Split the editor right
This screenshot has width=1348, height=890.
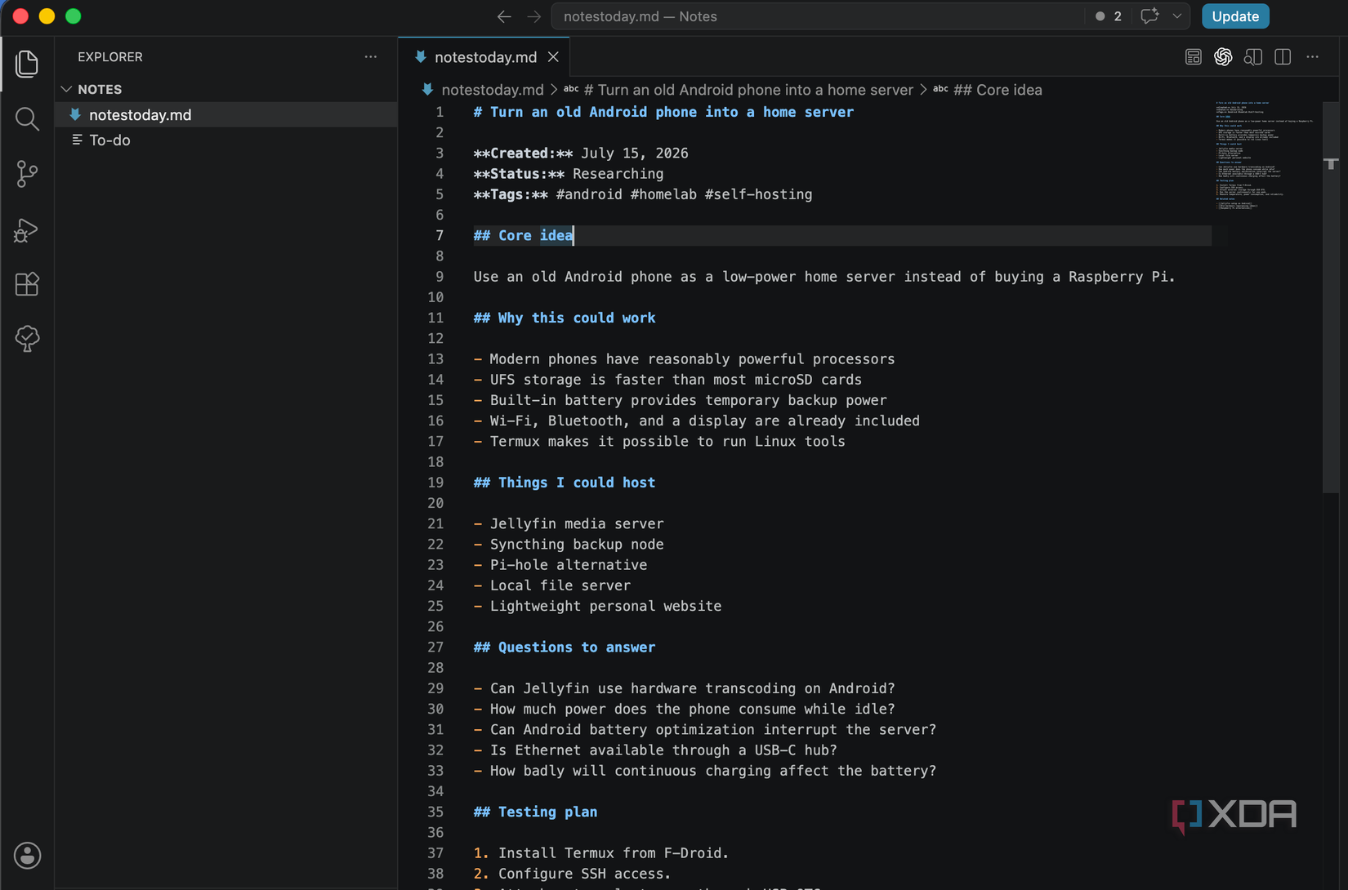tap(1283, 56)
